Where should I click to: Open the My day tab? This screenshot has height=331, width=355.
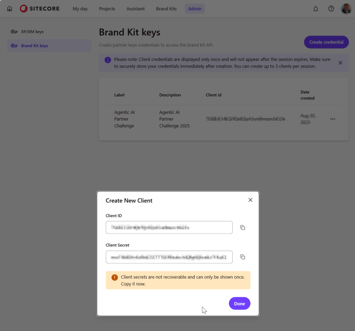click(80, 9)
